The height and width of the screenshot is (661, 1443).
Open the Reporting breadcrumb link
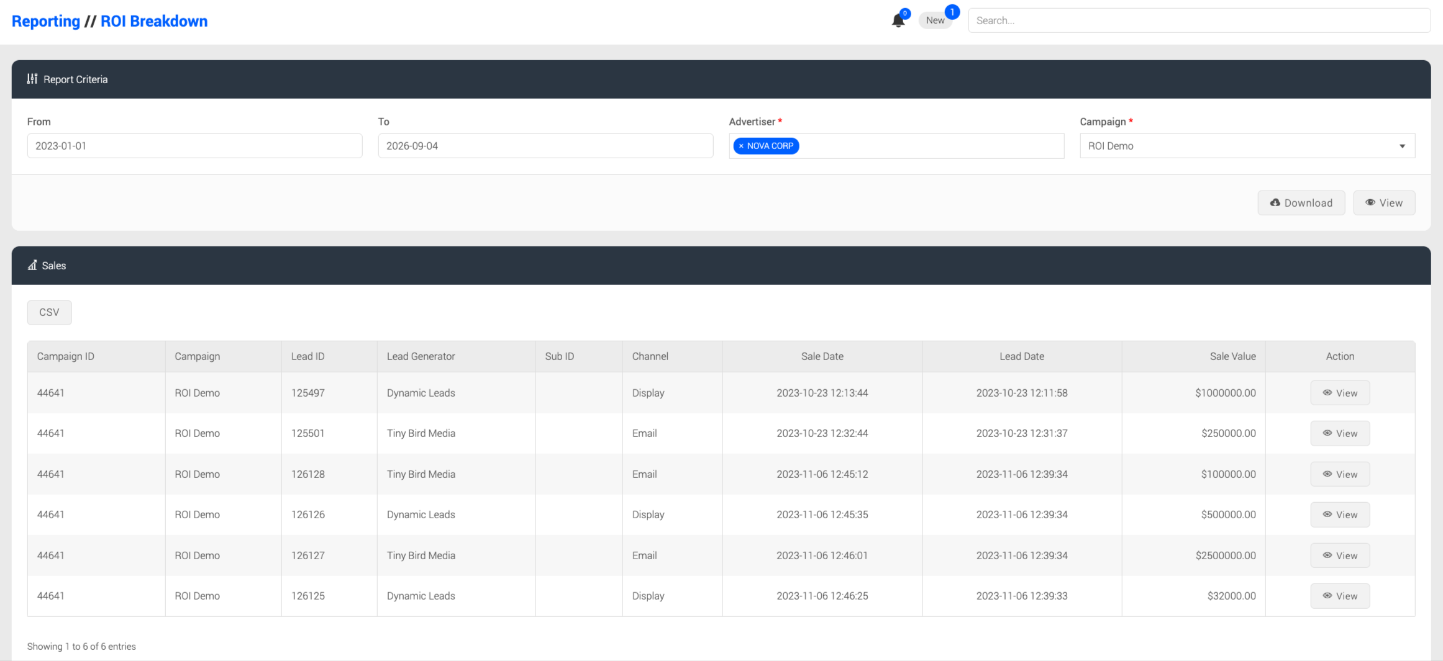tap(46, 21)
